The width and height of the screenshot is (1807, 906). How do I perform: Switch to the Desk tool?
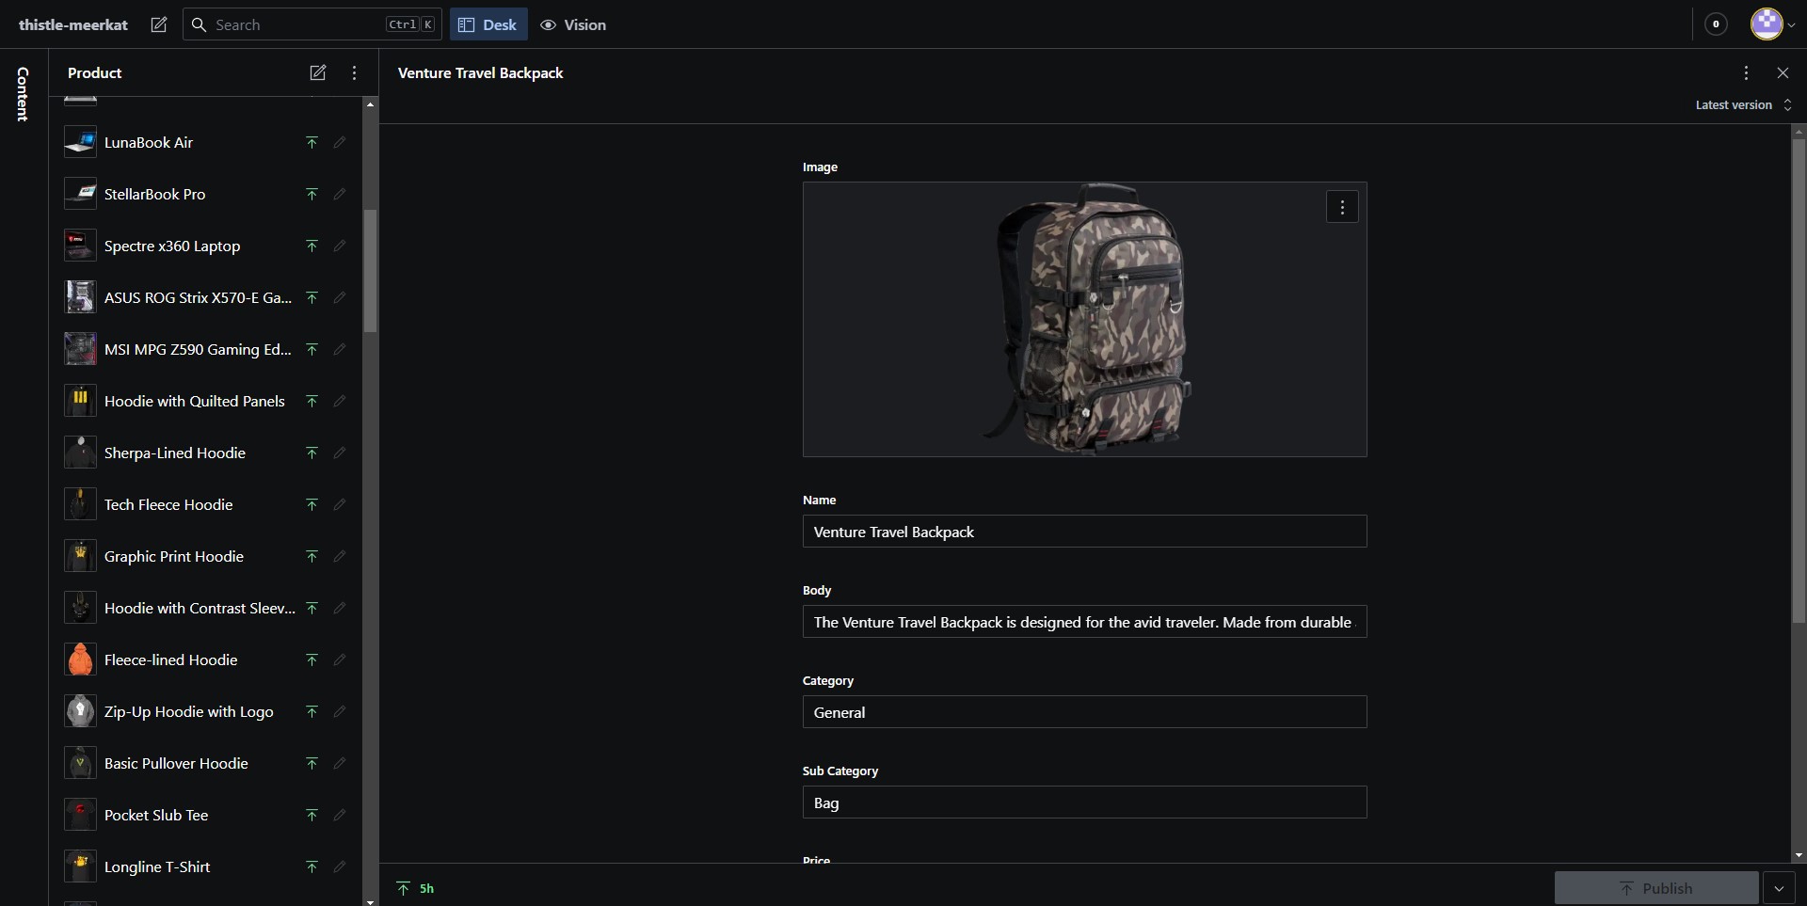point(487,24)
